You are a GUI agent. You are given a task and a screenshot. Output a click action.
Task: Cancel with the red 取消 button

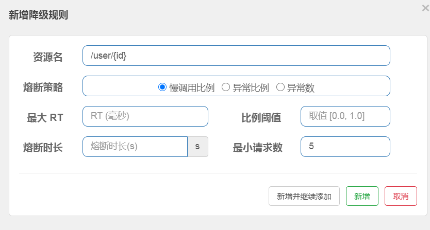tap(401, 196)
